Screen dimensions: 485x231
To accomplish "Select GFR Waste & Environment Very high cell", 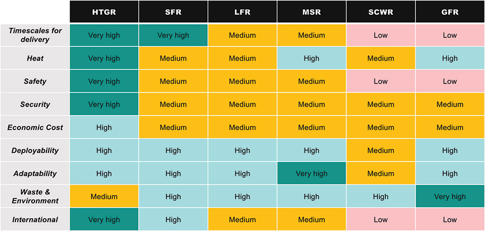I will [x=449, y=196].
